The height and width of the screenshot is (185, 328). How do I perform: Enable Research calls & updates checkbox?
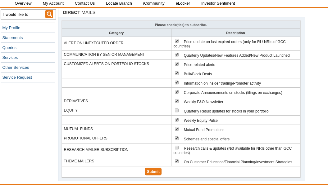pyautogui.click(x=177, y=148)
